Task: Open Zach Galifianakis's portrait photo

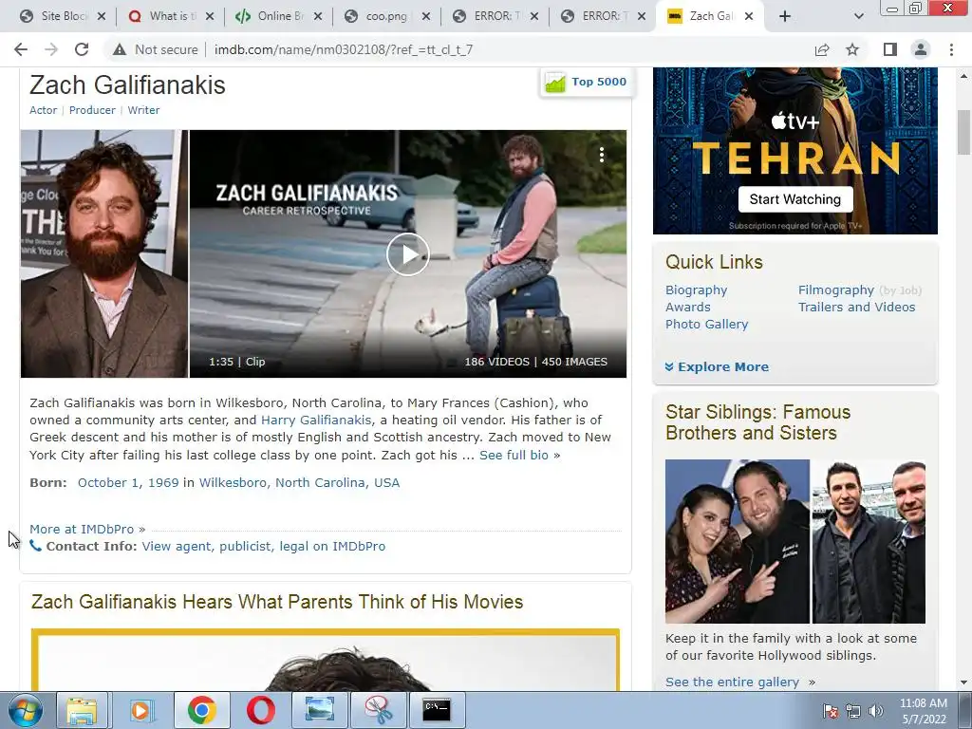Action: tap(104, 253)
